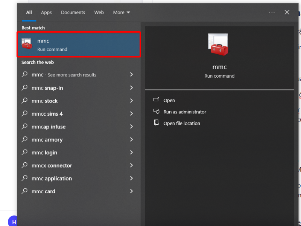301x226 pixels.
Task: Click search icon beside mmc stock
Action: coord(24,100)
